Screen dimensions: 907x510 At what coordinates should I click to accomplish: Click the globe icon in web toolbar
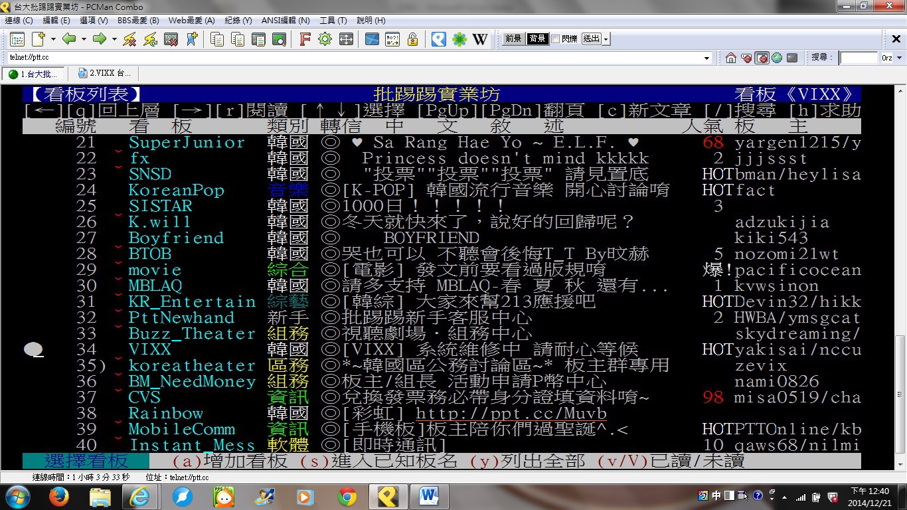click(x=777, y=58)
